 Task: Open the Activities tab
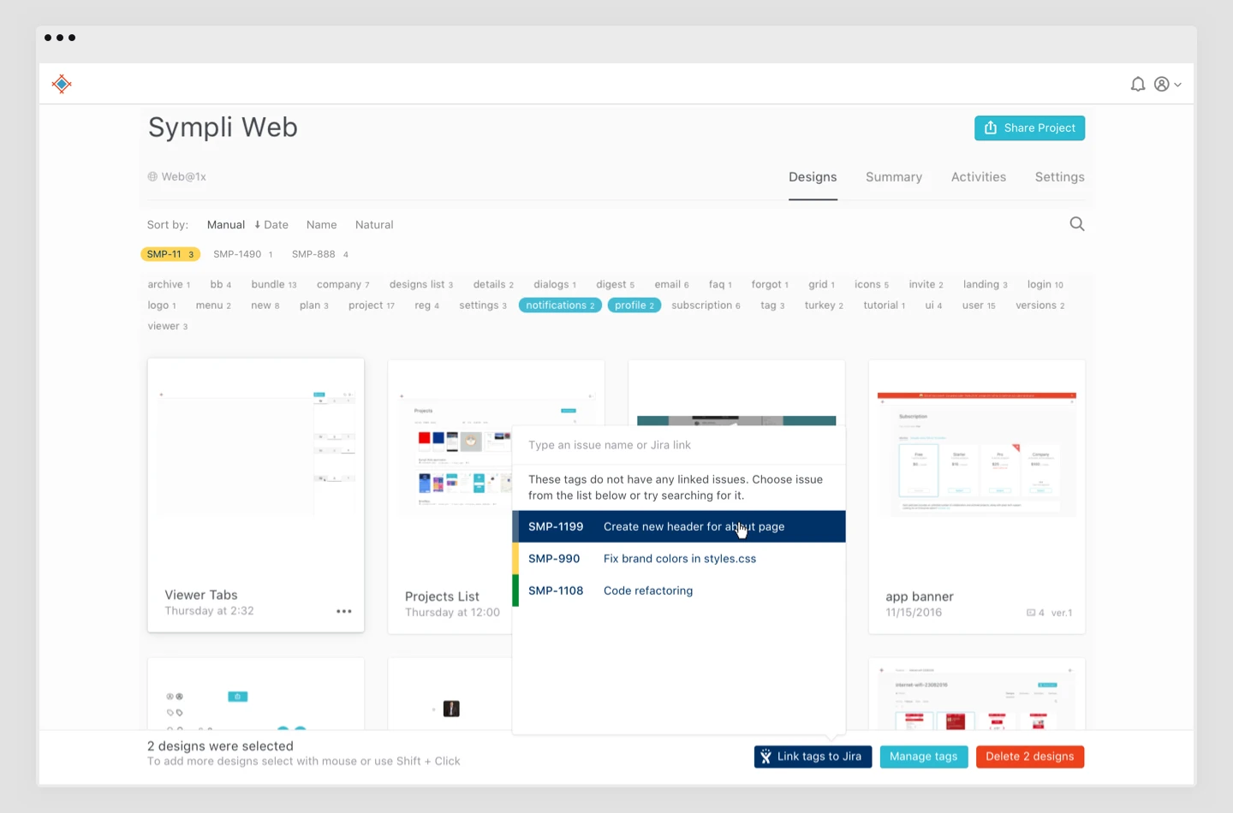coord(978,177)
